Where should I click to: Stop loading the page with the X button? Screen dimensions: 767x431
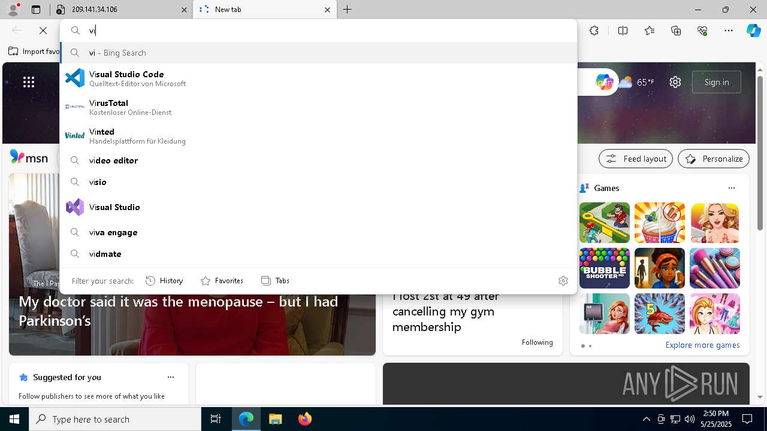point(43,31)
